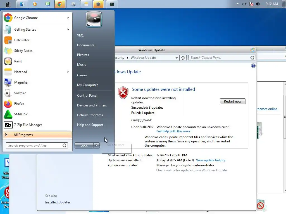This screenshot has width=286, height=214.
Task: Open shutdown options arrow beside Lock
Action: pos(96,145)
